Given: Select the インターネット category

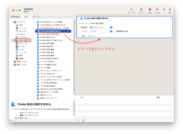Looking at the screenshot, I should (x=21, y=28).
